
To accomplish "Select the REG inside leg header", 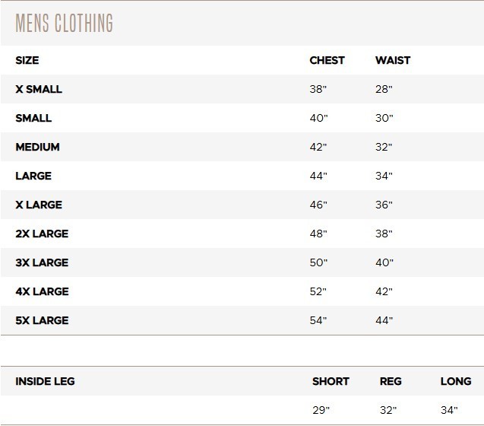I will click(x=391, y=381).
